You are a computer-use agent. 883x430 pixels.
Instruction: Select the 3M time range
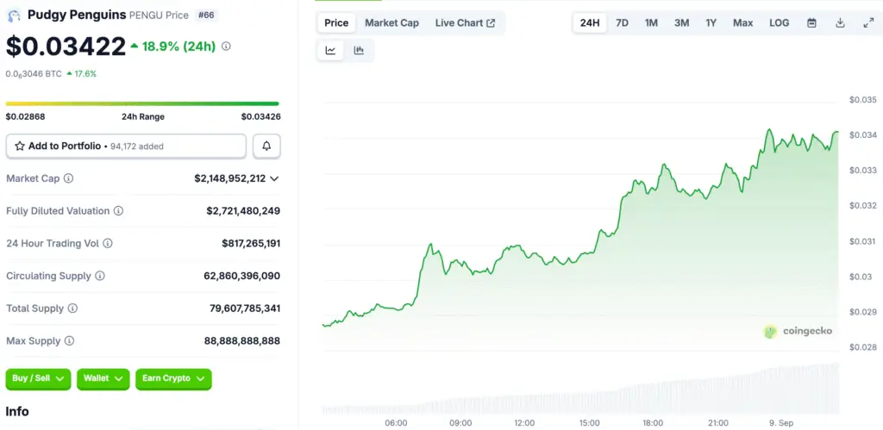coord(681,23)
